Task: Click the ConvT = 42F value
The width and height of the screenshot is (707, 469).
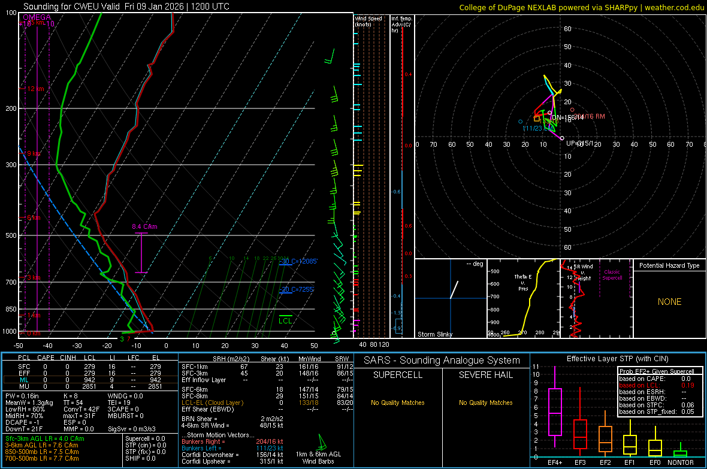Action: pos(81,409)
